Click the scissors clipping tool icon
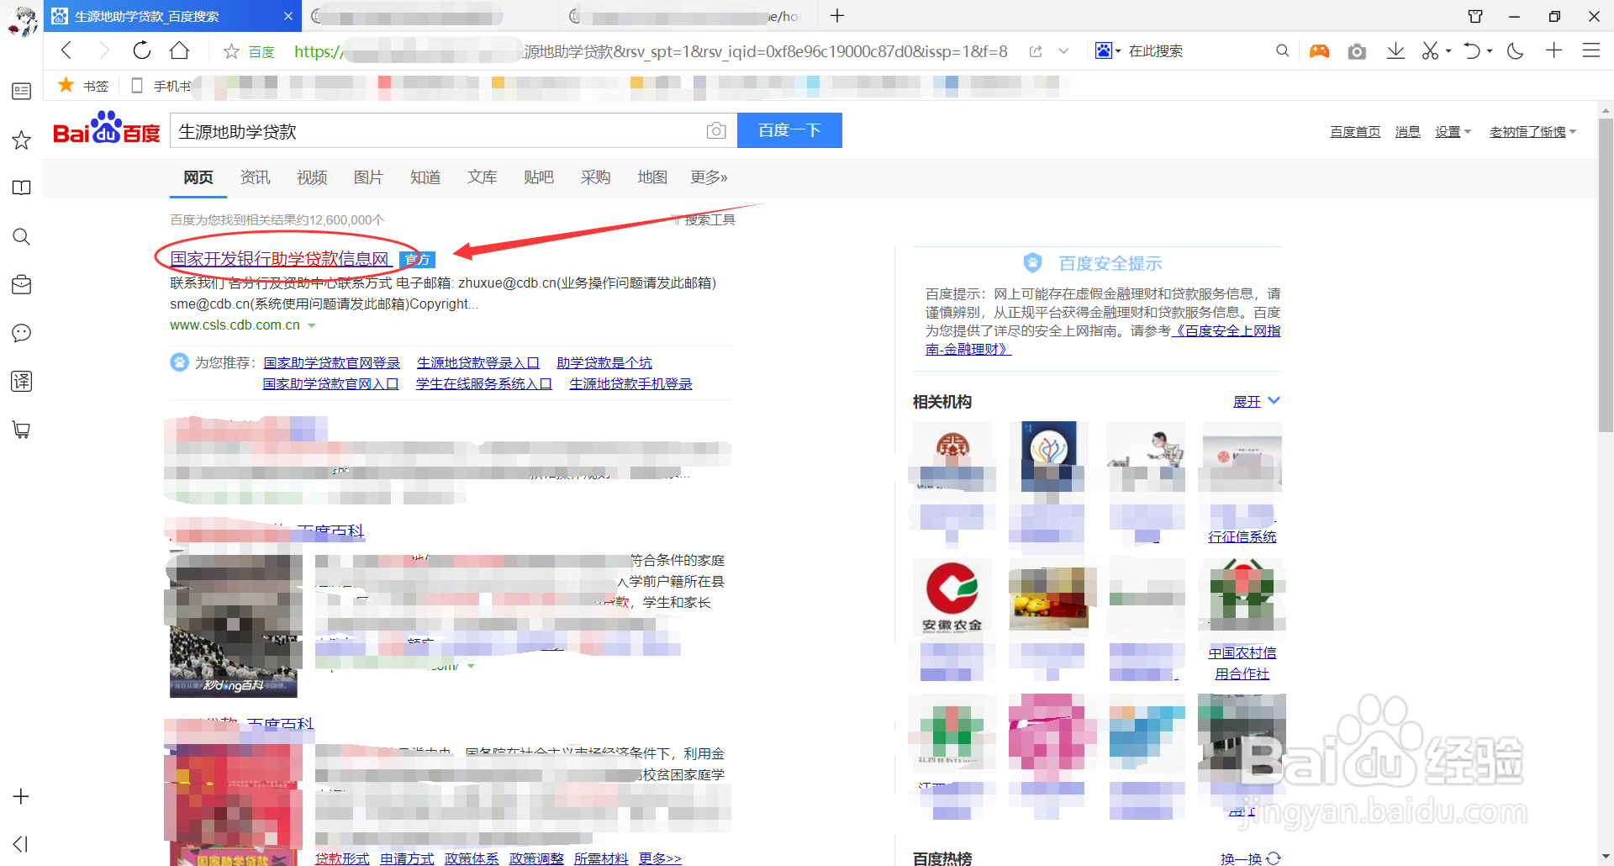 pos(1430,51)
